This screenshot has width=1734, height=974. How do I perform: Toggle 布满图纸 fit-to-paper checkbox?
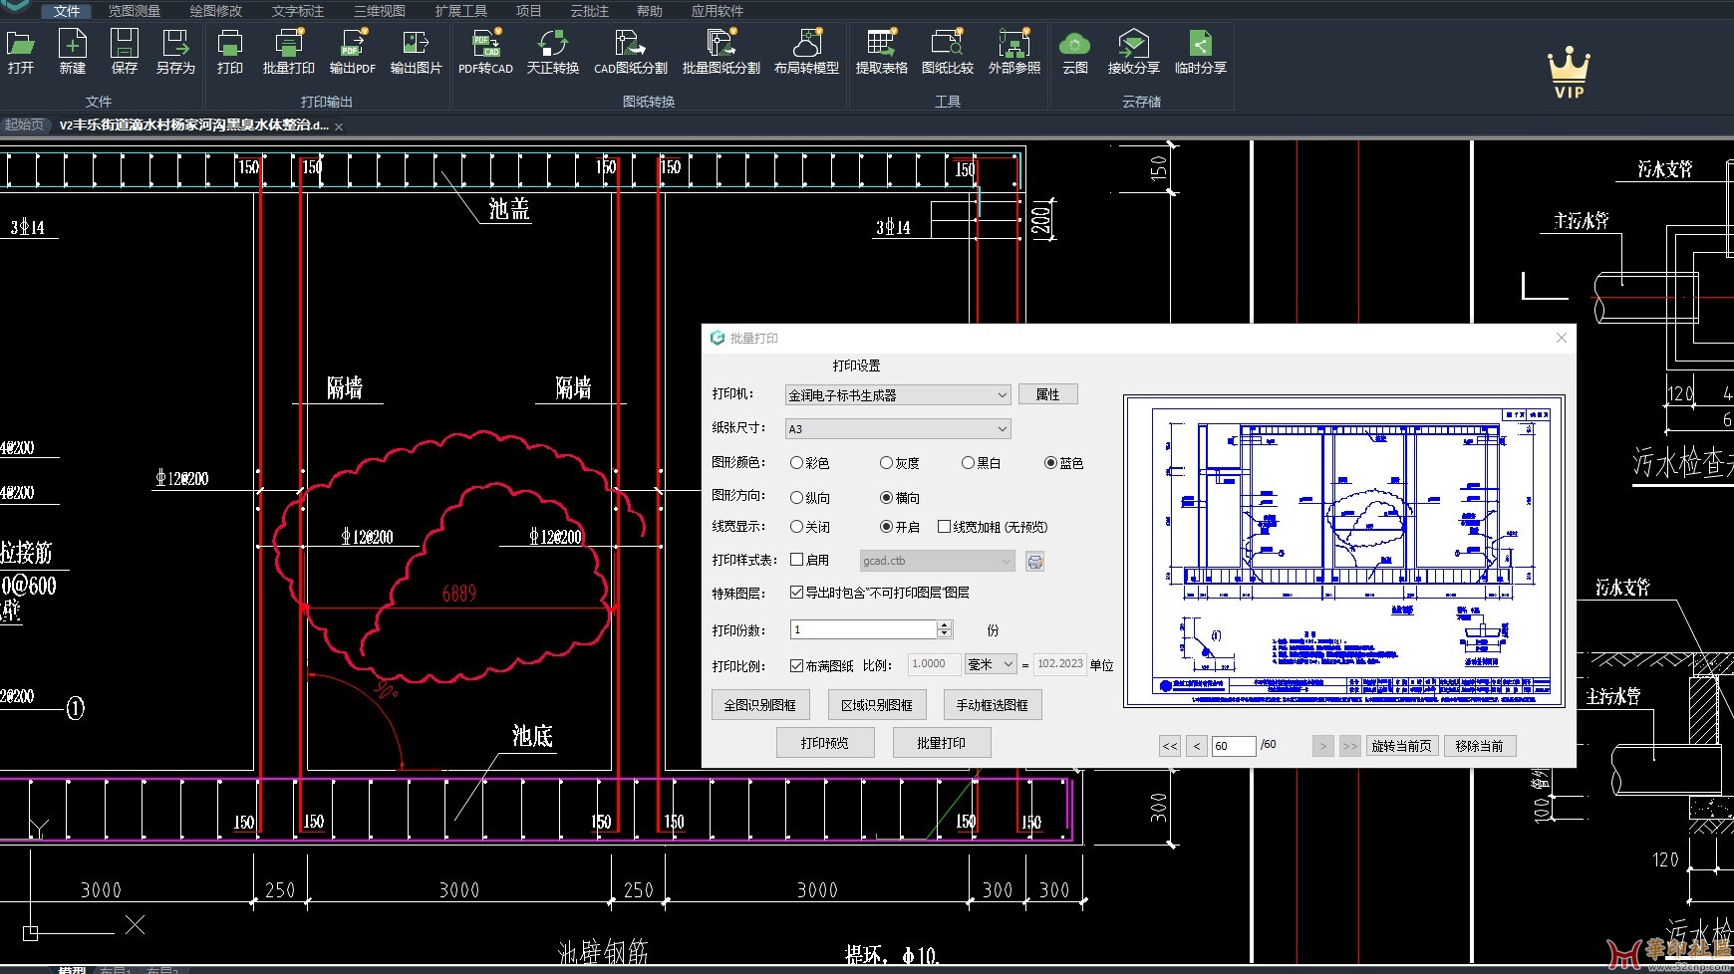coord(796,665)
